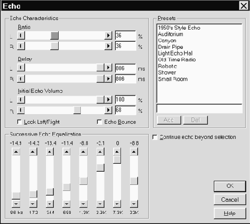Enable the Echo Bounce checkbox
This screenshot has height=224, width=250.
[99, 122]
